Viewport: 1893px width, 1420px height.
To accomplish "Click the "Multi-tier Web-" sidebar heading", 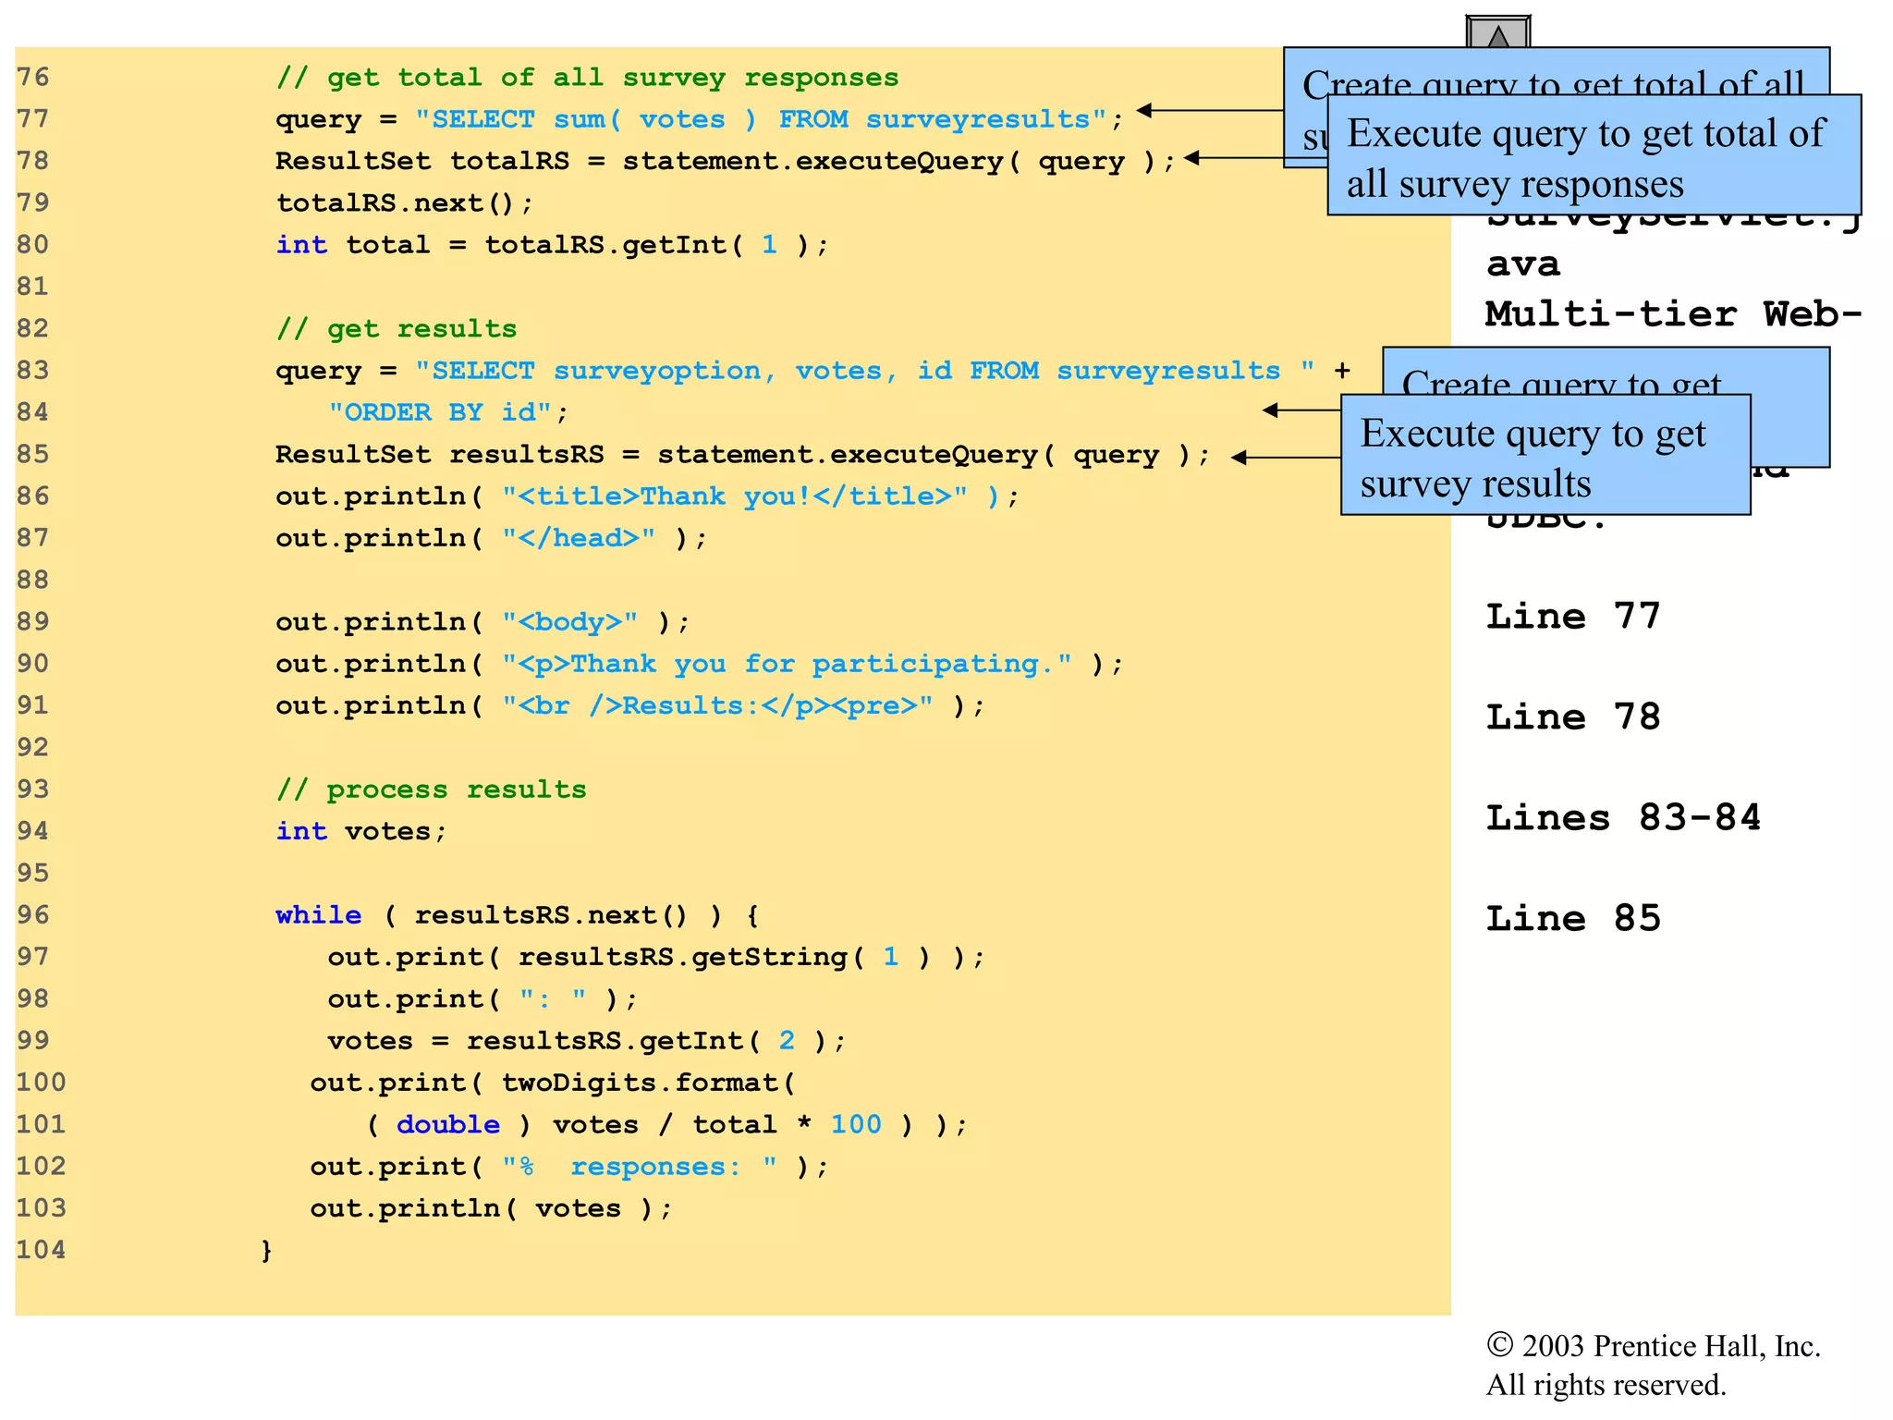I will 1674,314.
